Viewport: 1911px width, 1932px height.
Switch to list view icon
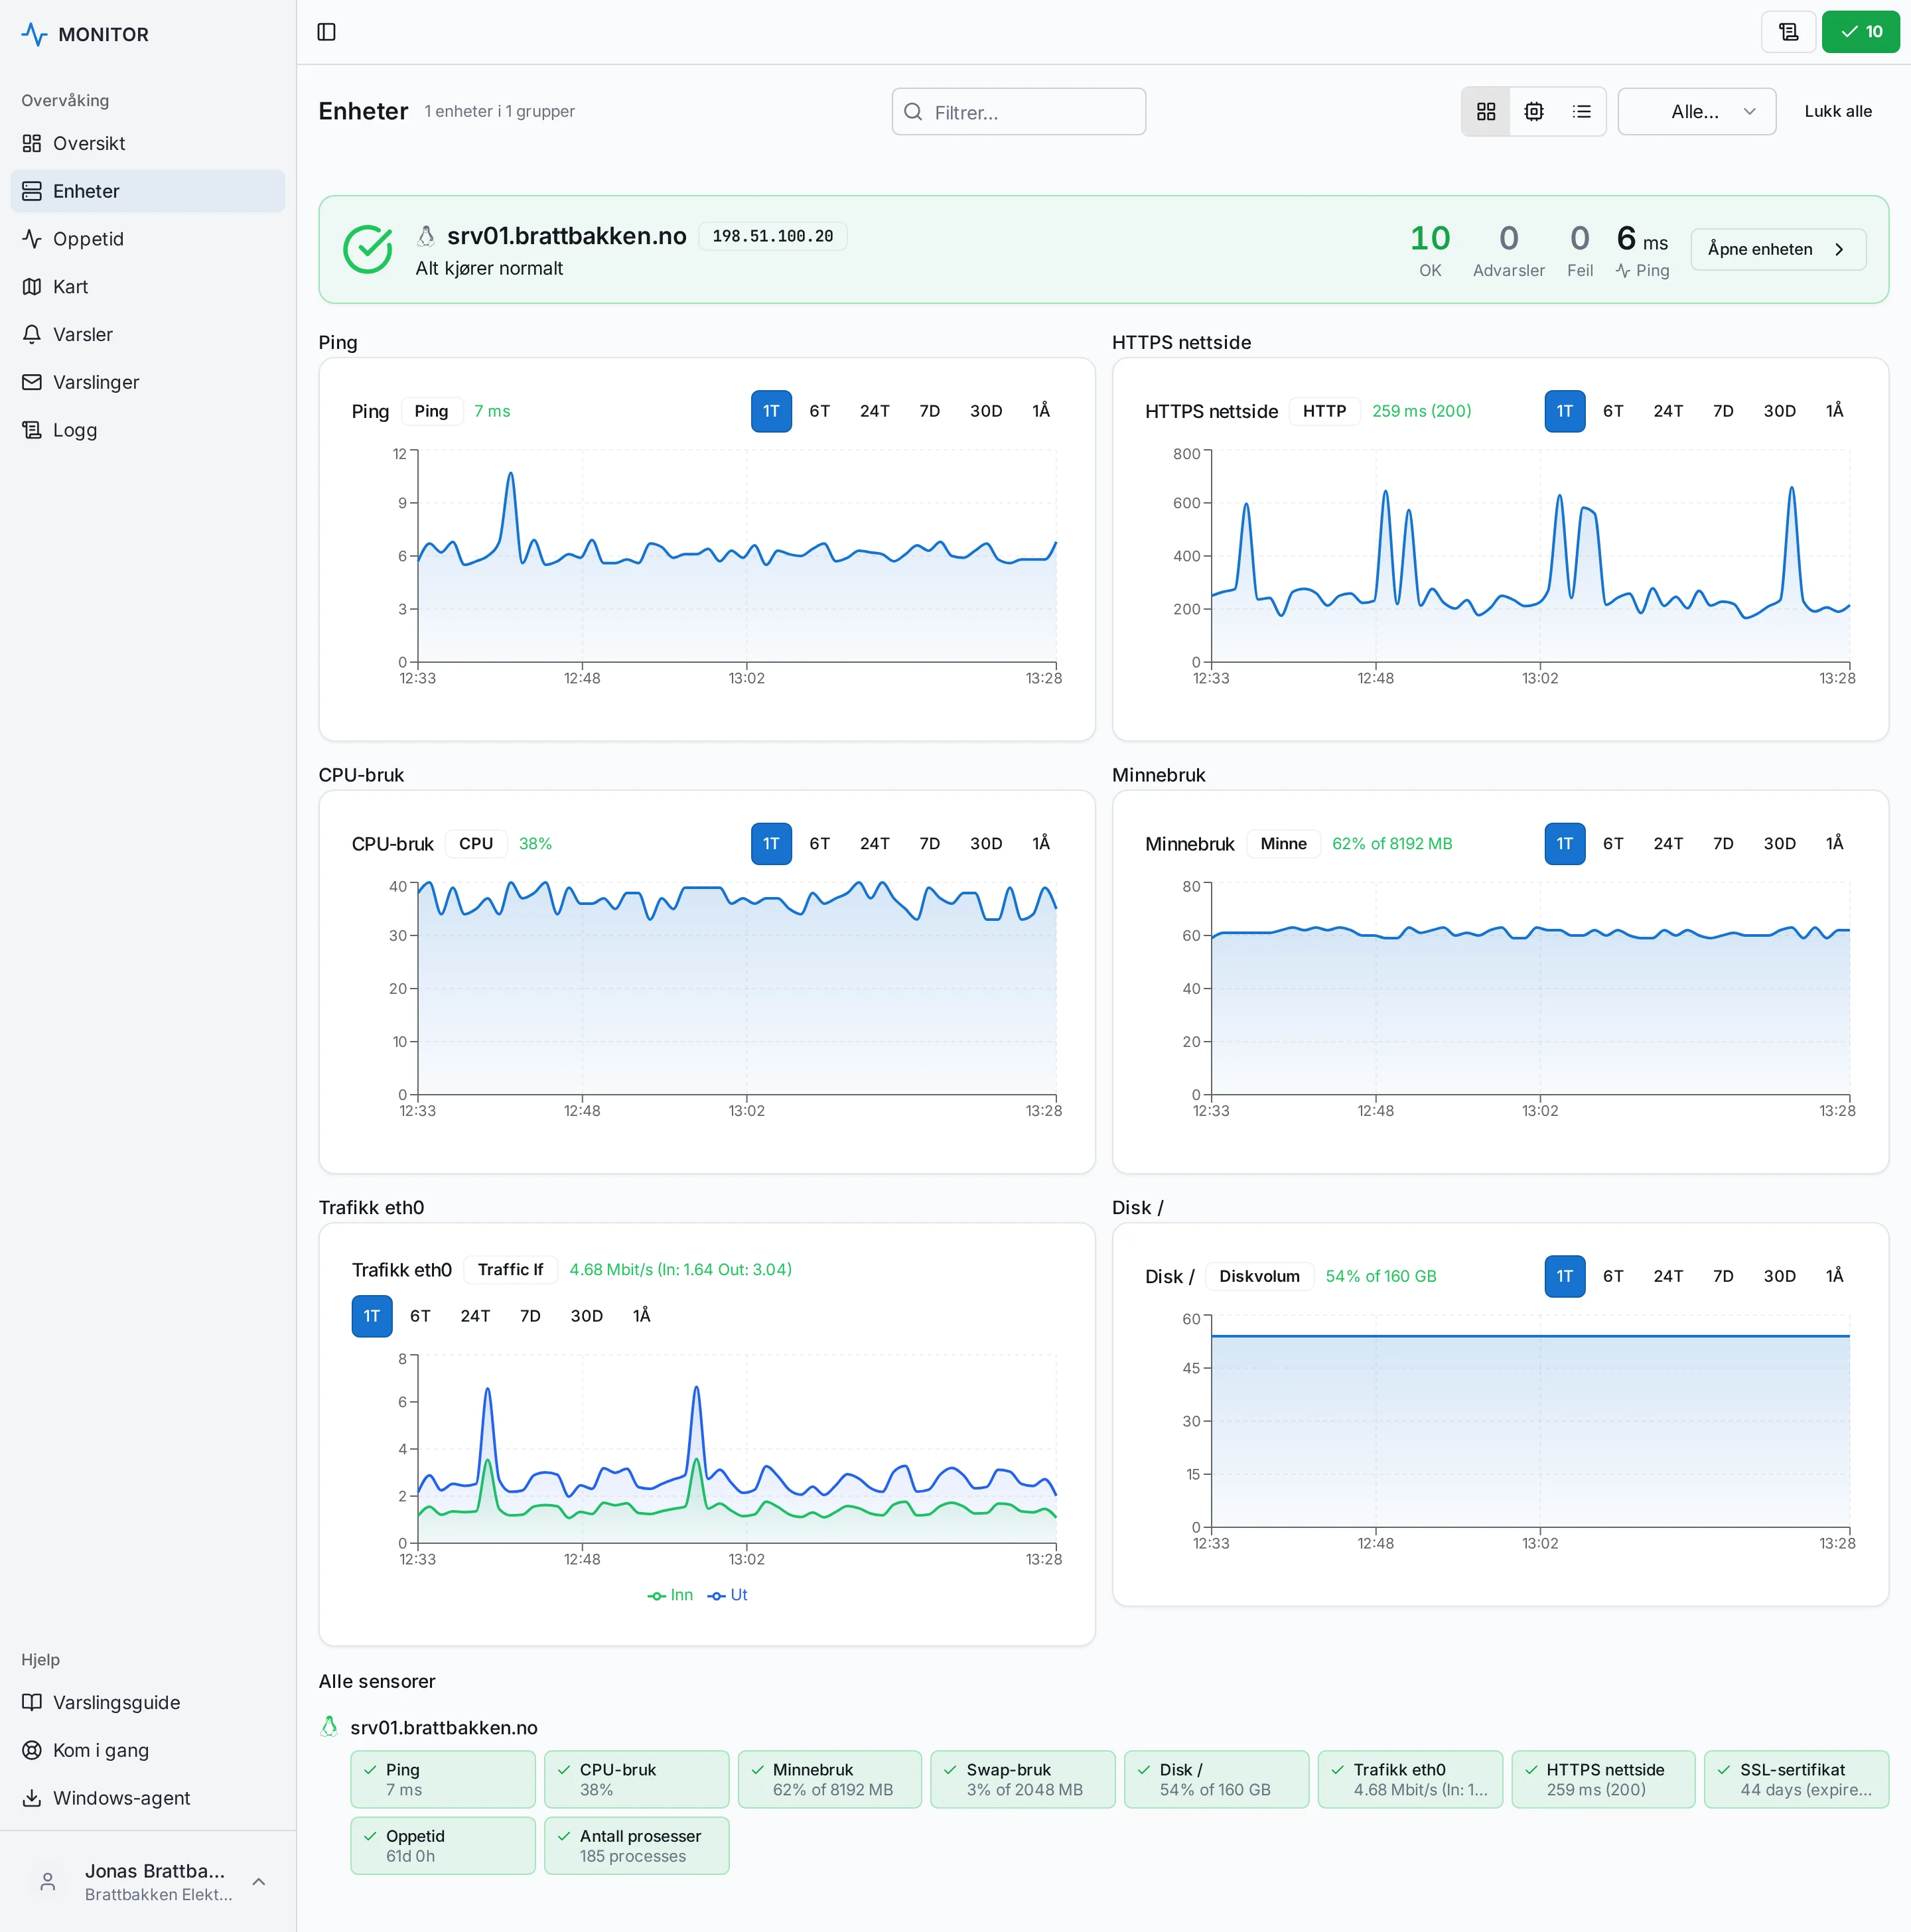click(1581, 111)
